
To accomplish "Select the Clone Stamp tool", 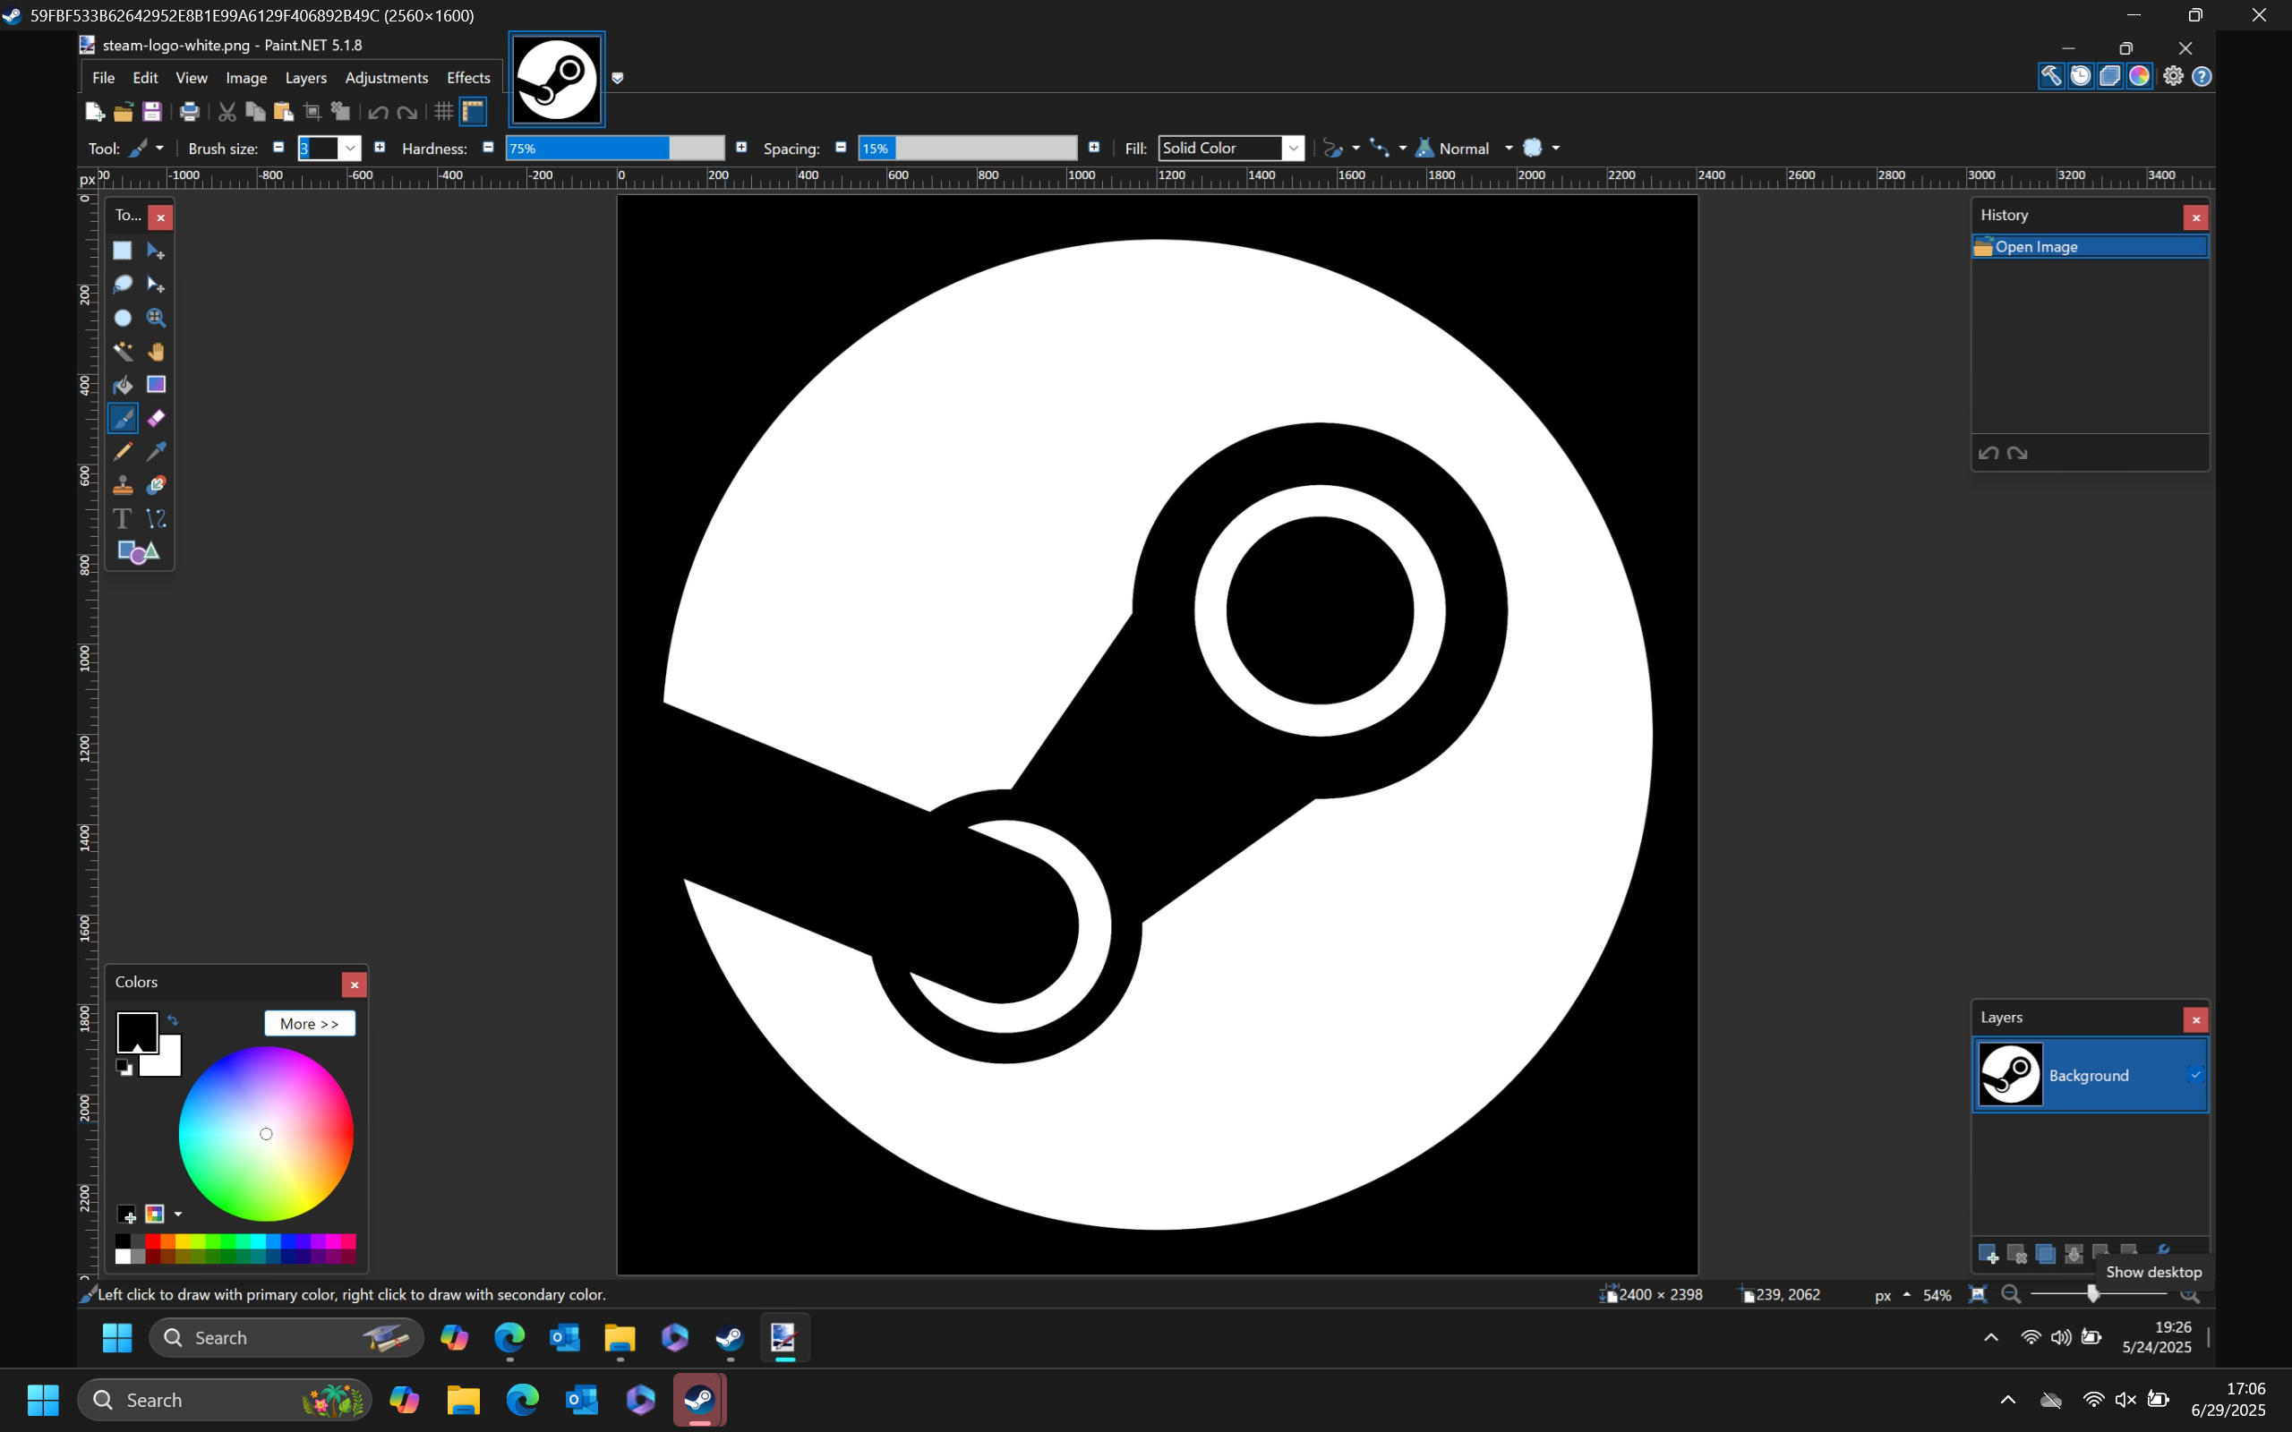I will 122,485.
